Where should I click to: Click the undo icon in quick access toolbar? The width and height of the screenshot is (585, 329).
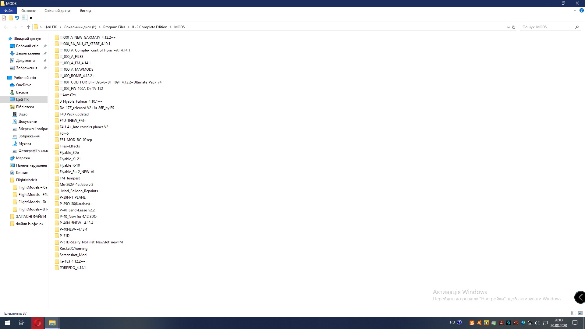(17, 18)
